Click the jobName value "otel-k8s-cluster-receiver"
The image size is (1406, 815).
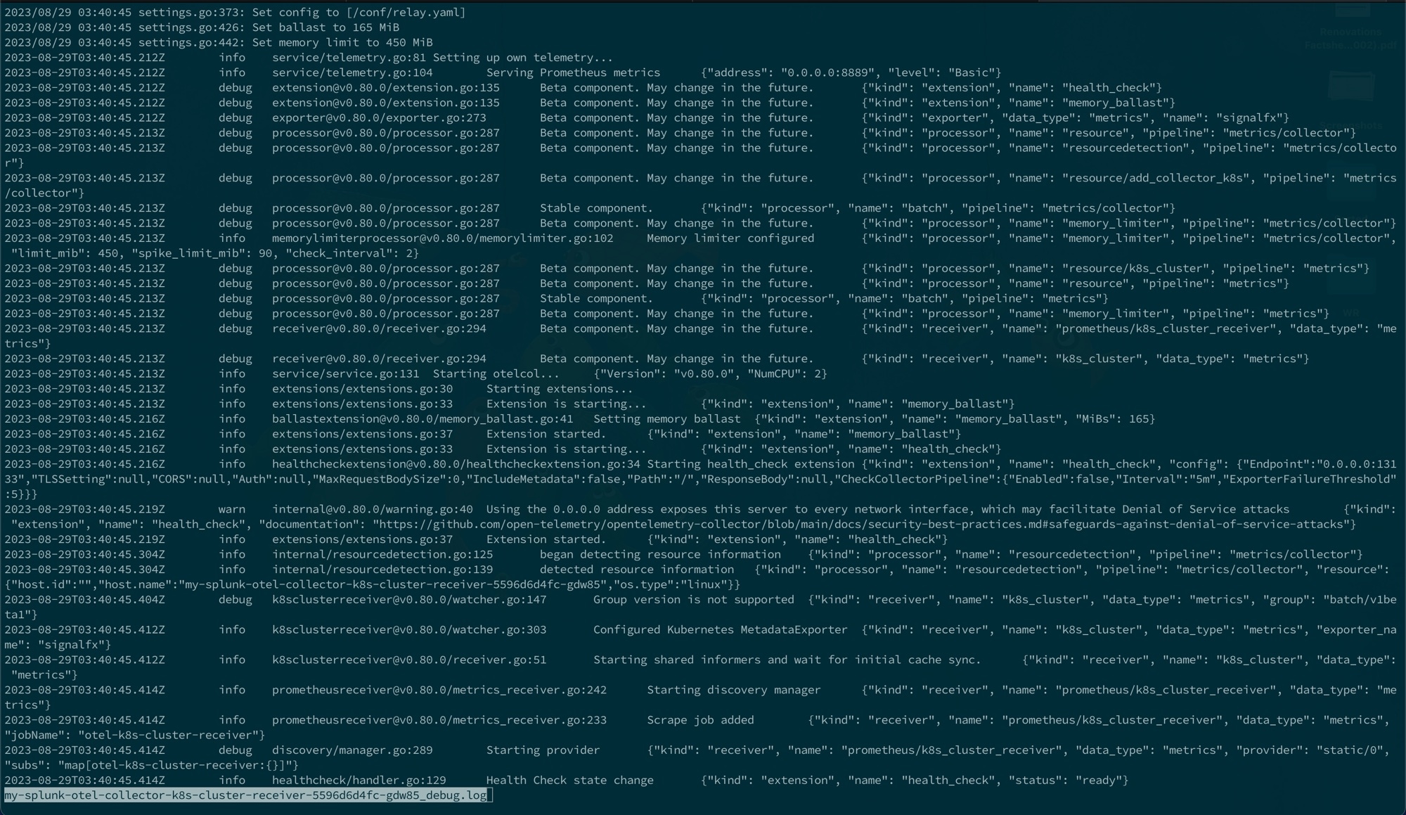[x=168, y=736]
